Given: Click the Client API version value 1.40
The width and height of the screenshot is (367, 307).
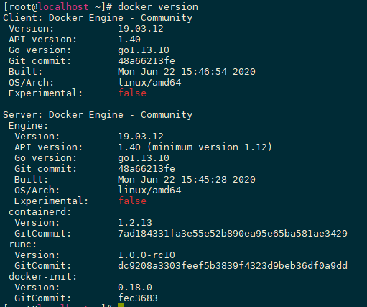Looking at the screenshot, I should [129, 40].
